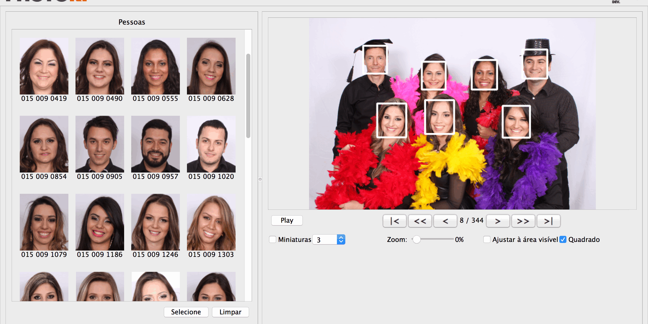Enable Ajustar à área visível checkbox

(487, 239)
